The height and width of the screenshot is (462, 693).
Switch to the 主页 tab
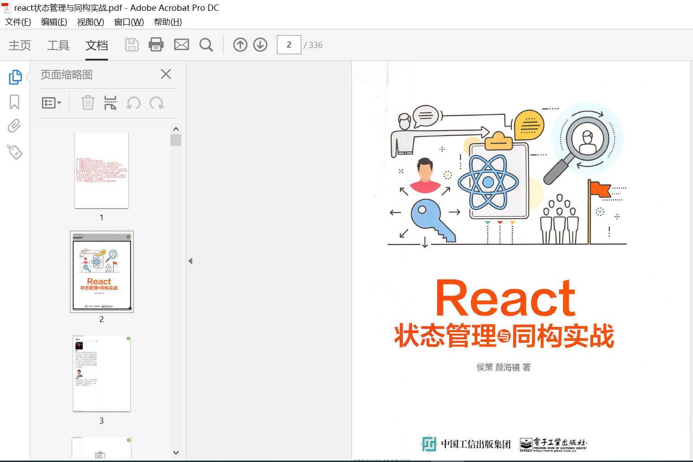click(20, 45)
